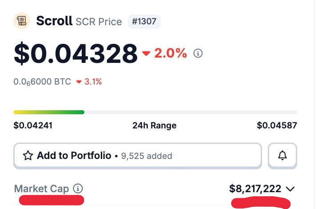Click the 24h low value $0.04241
This screenshot has height=209, width=318.
[x=33, y=125]
